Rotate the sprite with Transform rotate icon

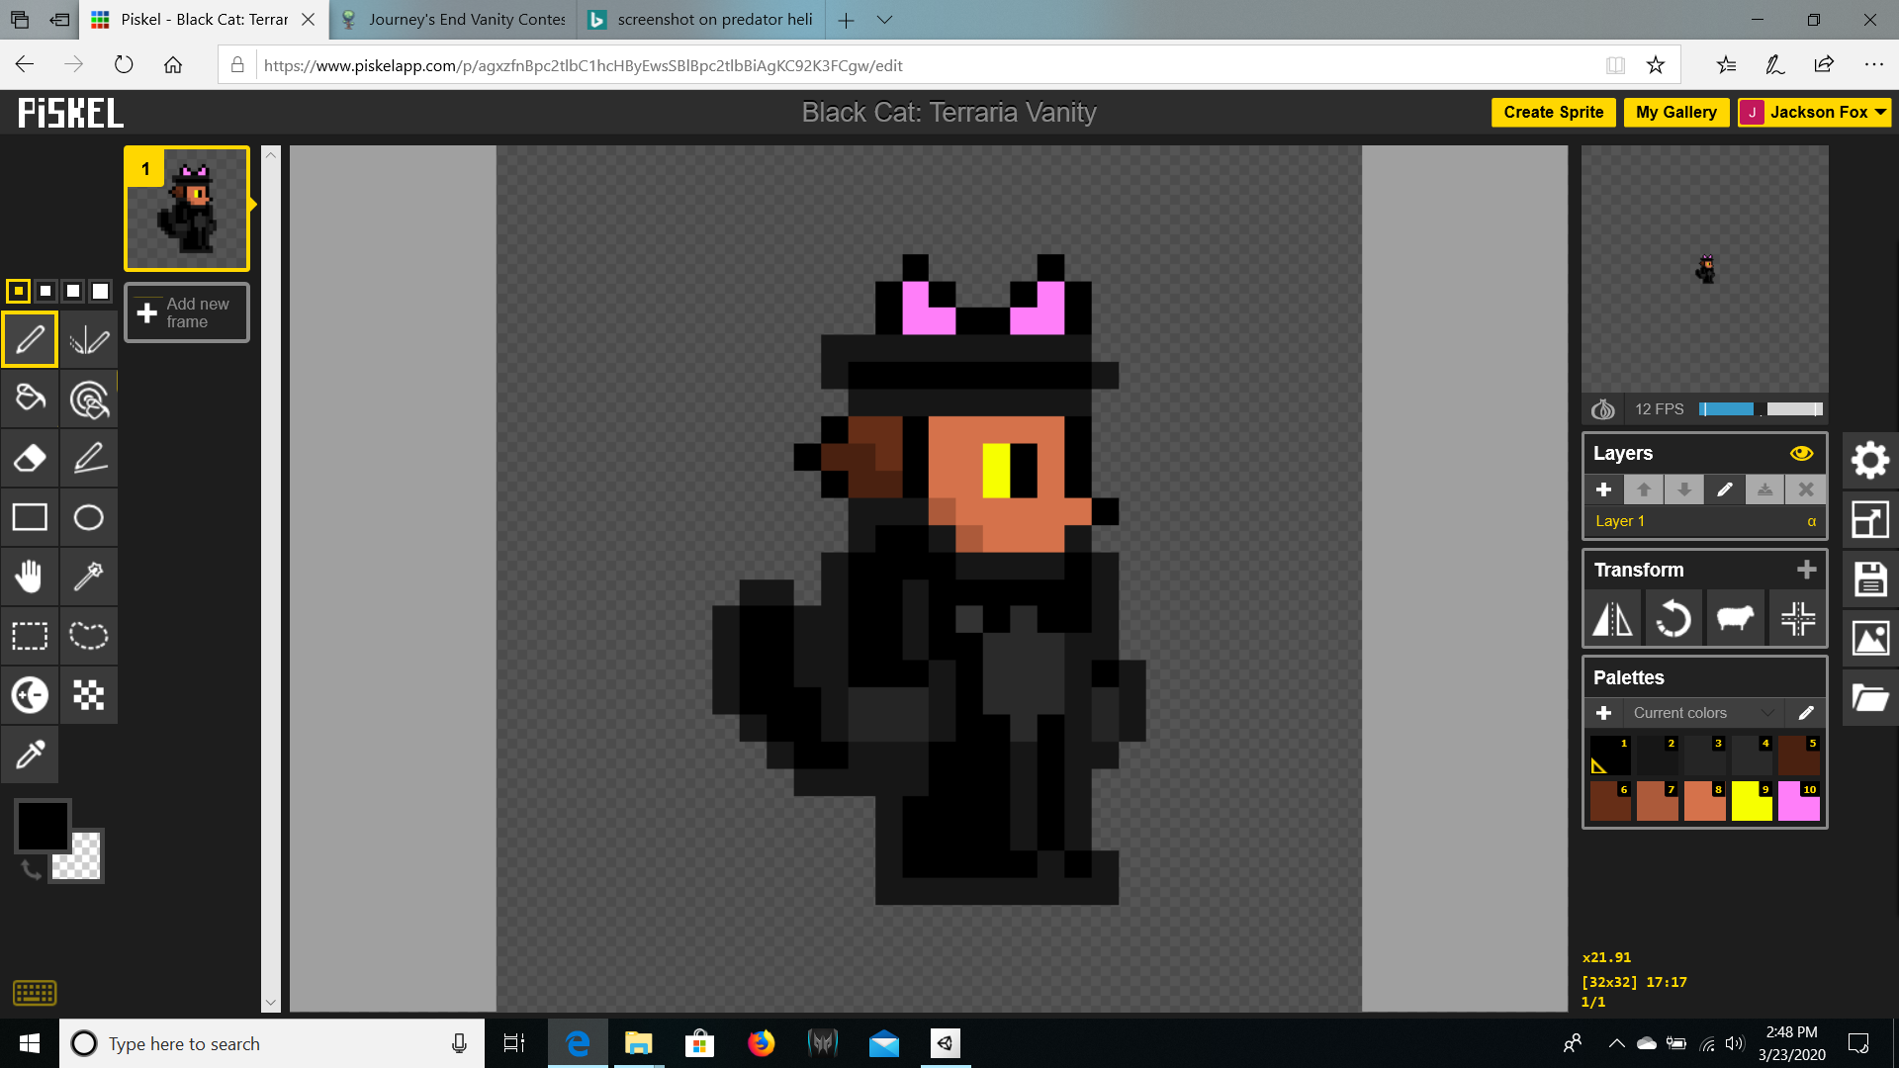coord(1673,619)
